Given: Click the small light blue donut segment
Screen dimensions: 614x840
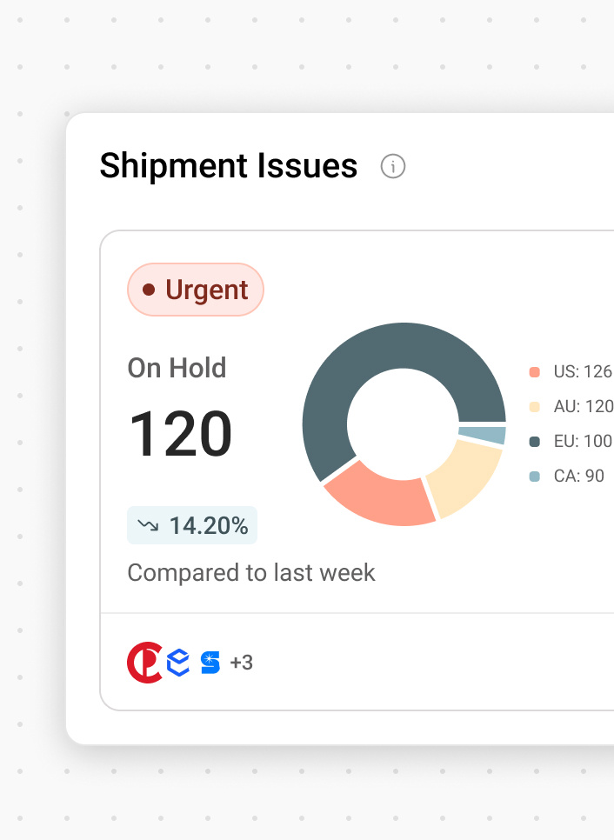Looking at the screenshot, I should tap(484, 434).
